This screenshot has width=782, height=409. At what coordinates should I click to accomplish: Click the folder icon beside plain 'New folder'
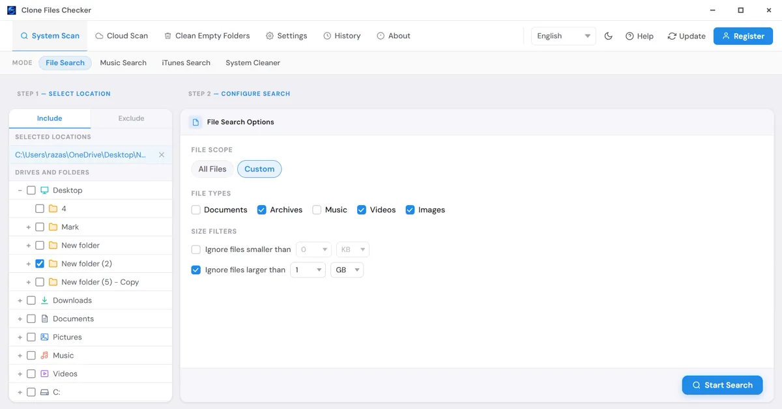53,246
